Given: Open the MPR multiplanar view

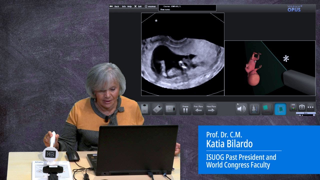Looking at the screenshot, I should pyautogui.click(x=293, y=107).
